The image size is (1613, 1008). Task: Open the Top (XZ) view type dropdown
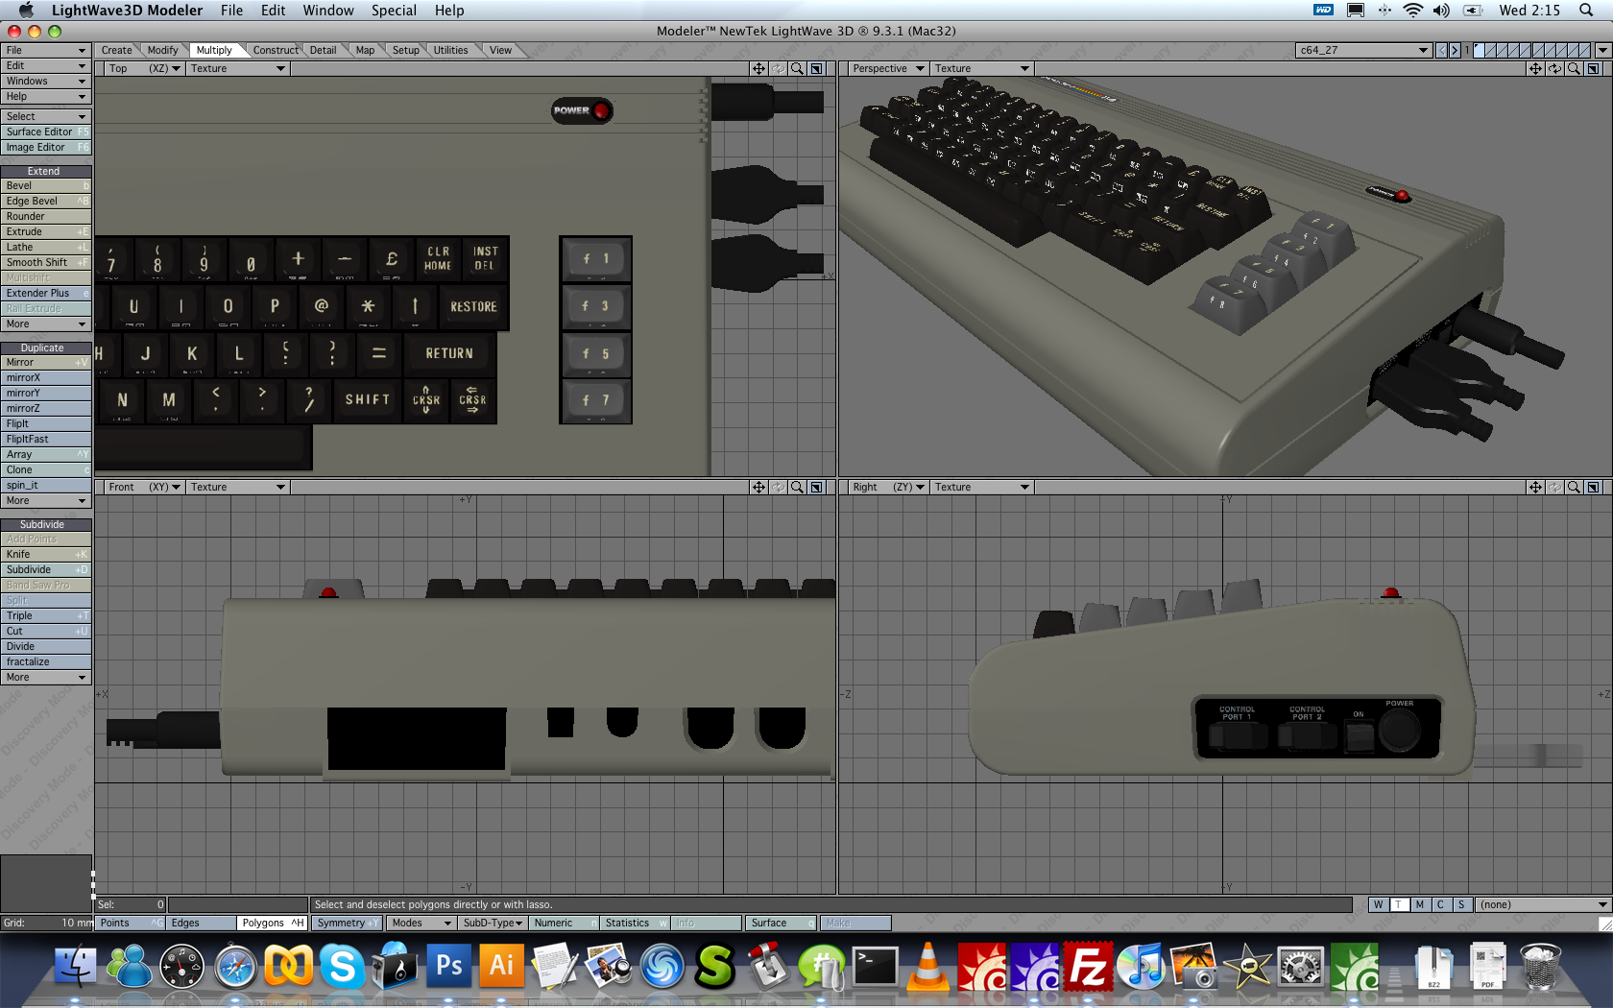[x=143, y=69]
